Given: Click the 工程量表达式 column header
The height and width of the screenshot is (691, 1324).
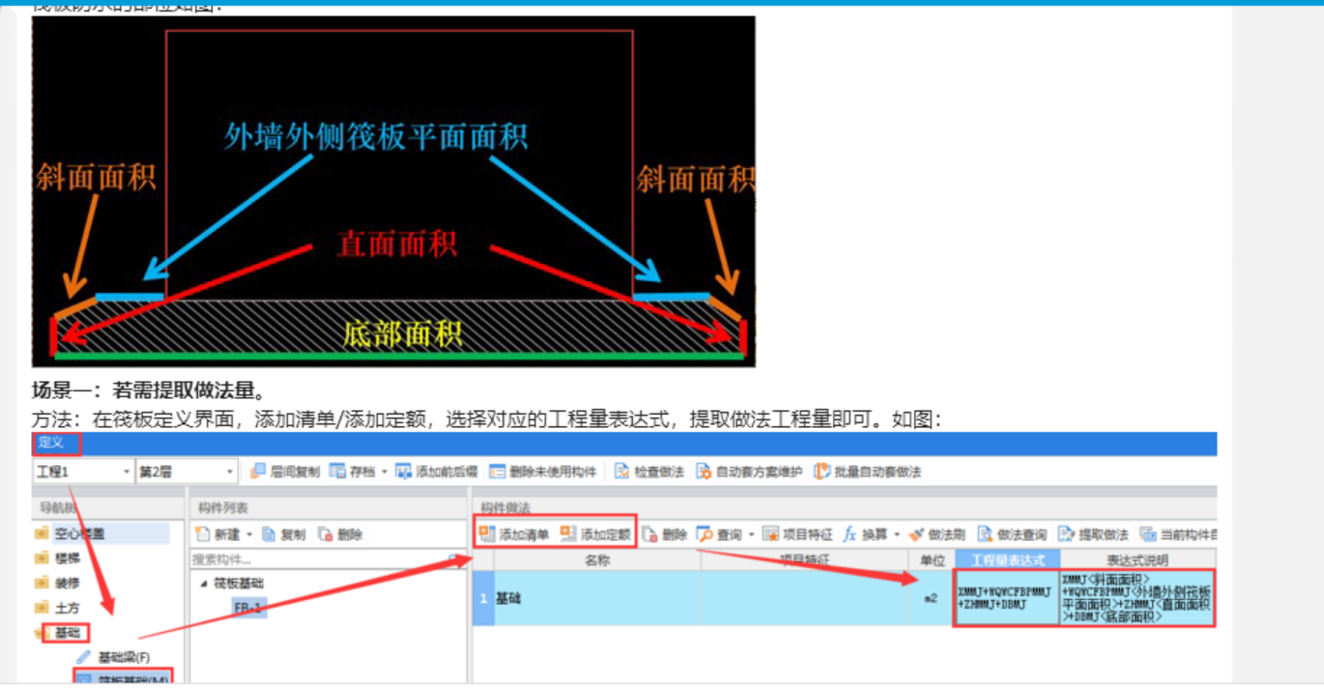Looking at the screenshot, I should point(1007,560).
